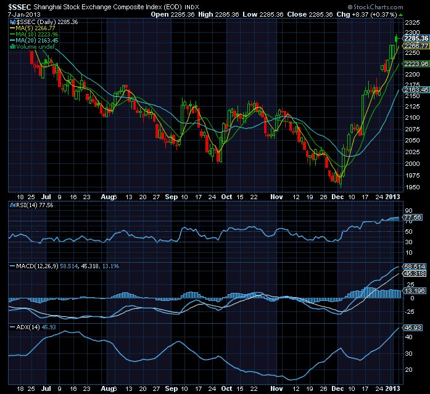Click the Low 2285.36 header value
This screenshot has width=430, height=394.
click(263, 15)
